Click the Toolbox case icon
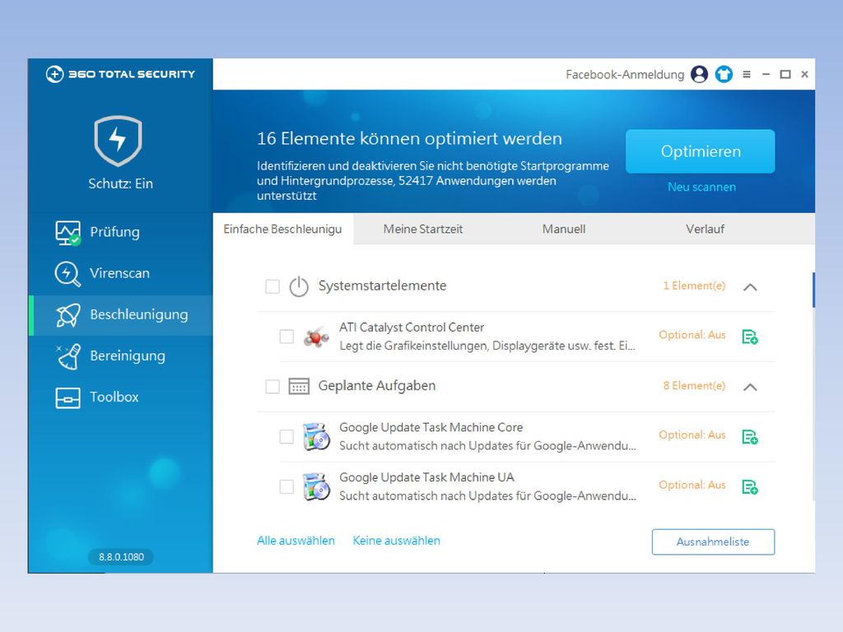 click(x=68, y=398)
